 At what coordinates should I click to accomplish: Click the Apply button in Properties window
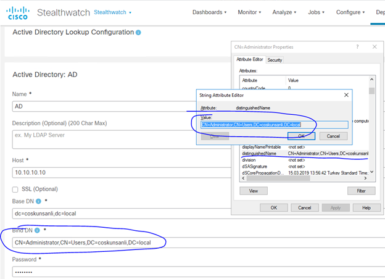(336, 208)
